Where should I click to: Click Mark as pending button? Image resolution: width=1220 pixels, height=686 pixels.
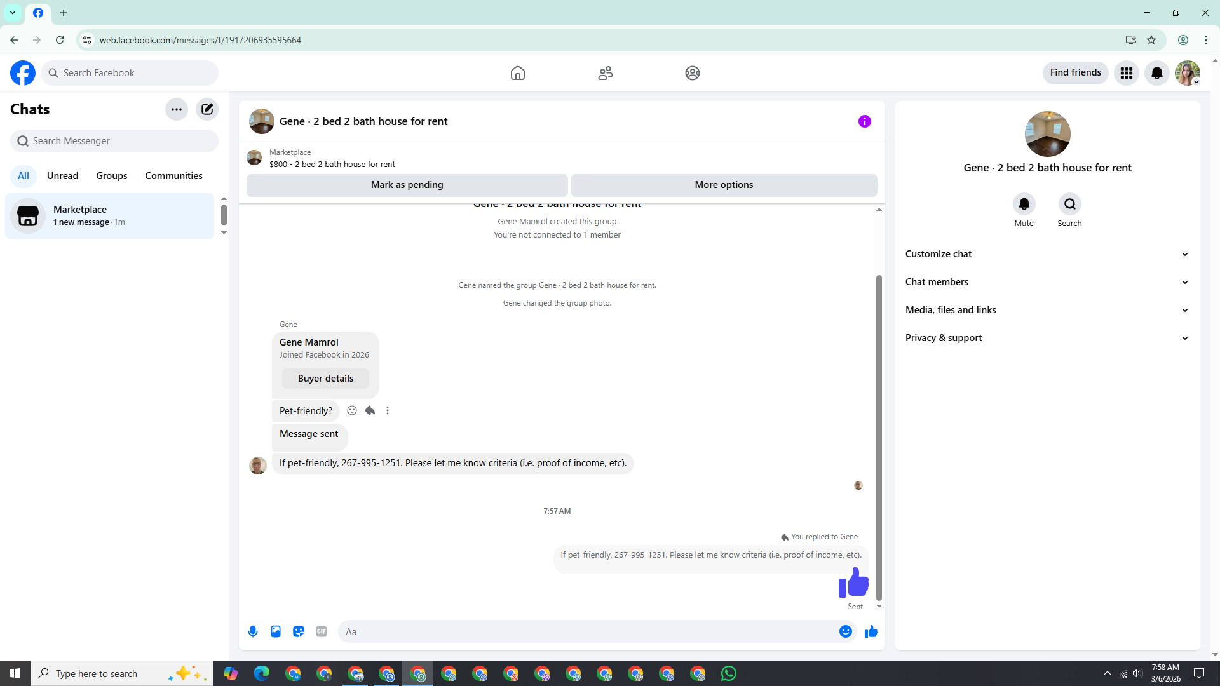(407, 185)
